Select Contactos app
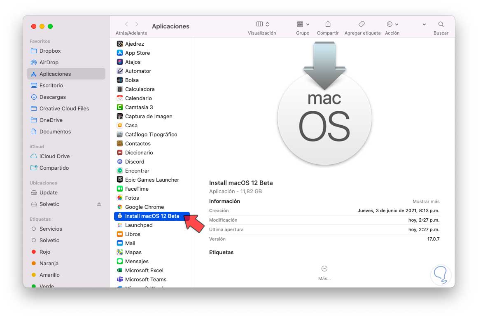The height and width of the screenshot is (318, 478). pos(152,144)
